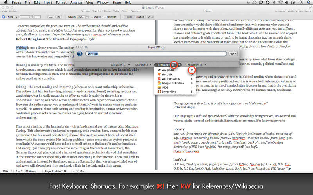Click the Time Machine clock icon

268,2
